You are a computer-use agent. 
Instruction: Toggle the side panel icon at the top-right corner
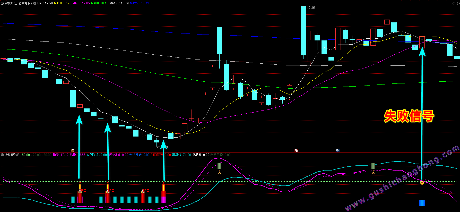pos(458,3)
